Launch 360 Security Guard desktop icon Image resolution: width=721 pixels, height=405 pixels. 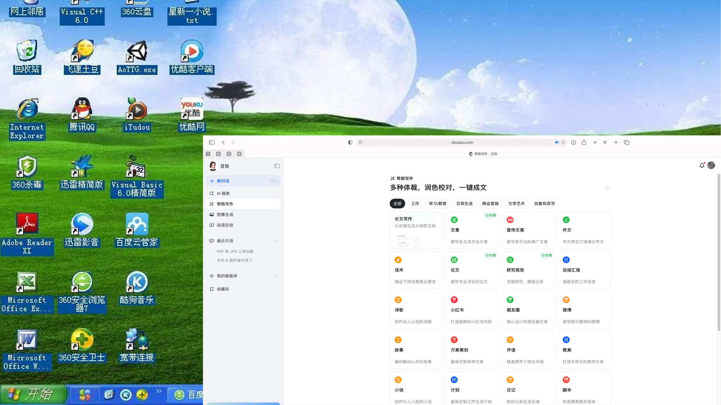[82, 346]
